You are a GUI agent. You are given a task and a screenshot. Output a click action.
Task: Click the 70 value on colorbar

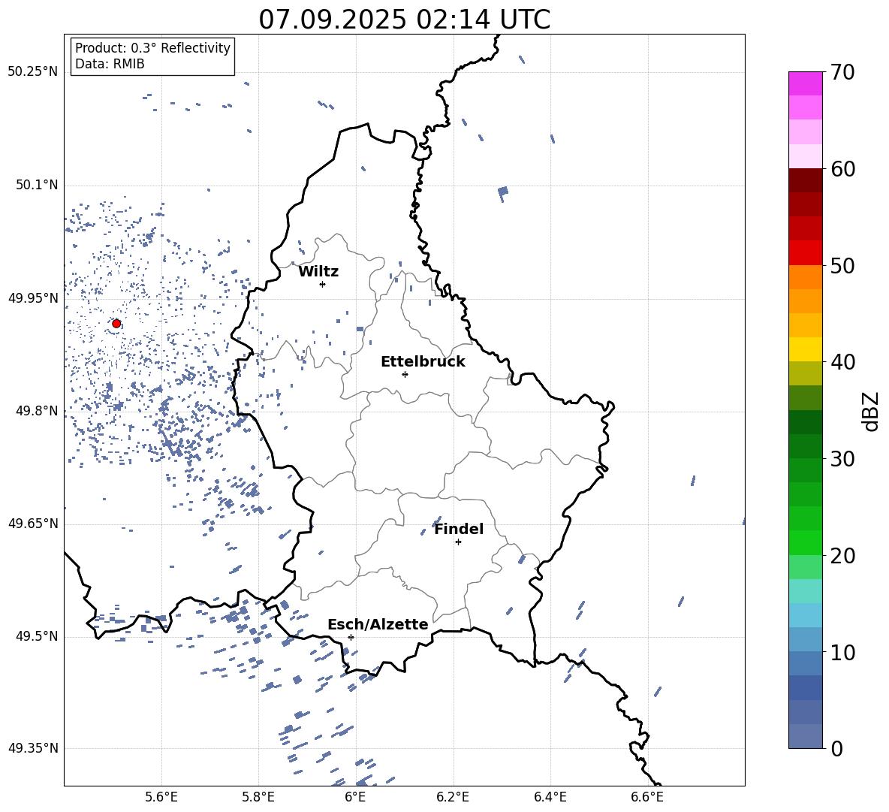842,72
